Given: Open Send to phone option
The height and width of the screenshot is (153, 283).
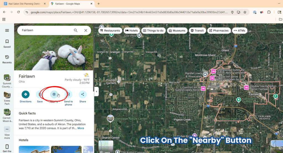Looking at the screenshot, I should [68, 95].
